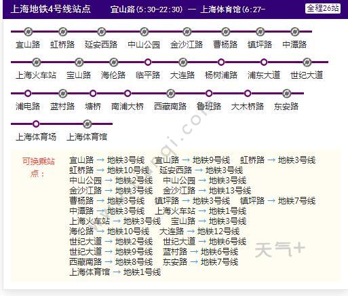Click 中山公园 → 地铁2号线 transfer entry

pos(111,181)
